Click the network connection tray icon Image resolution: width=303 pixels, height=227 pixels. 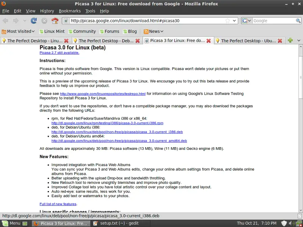pos(299,224)
